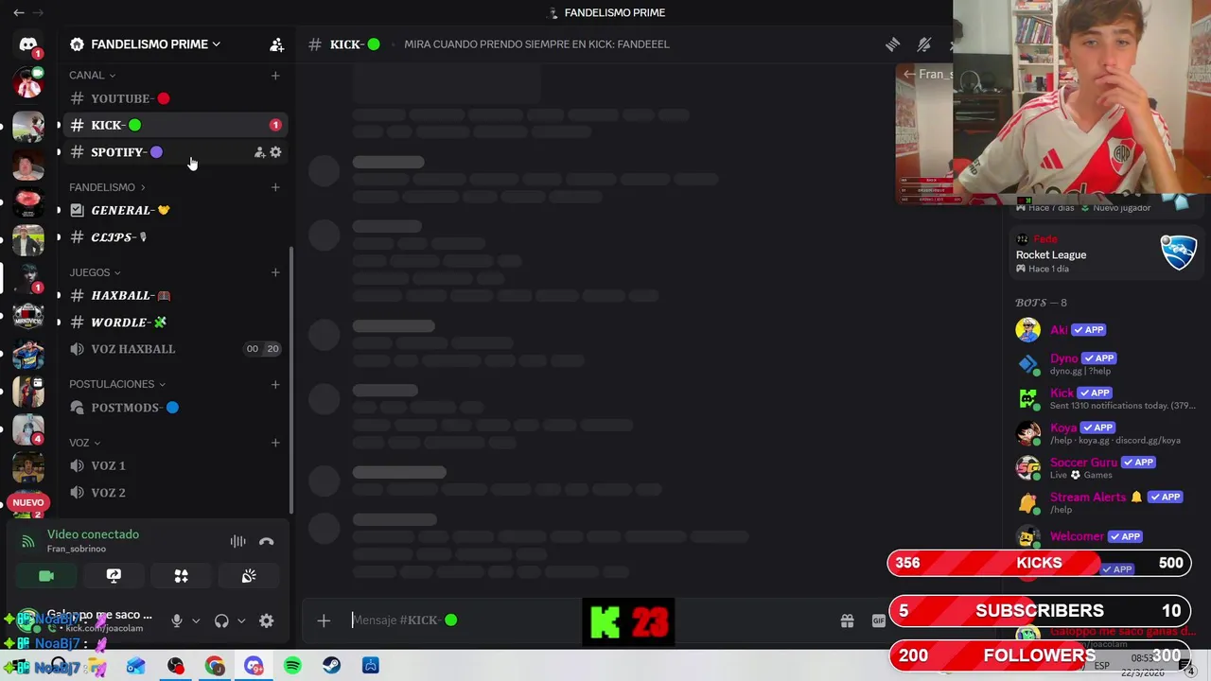Open the HAXBALL channel
The height and width of the screenshot is (681, 1211).
(x=174, y=295)
